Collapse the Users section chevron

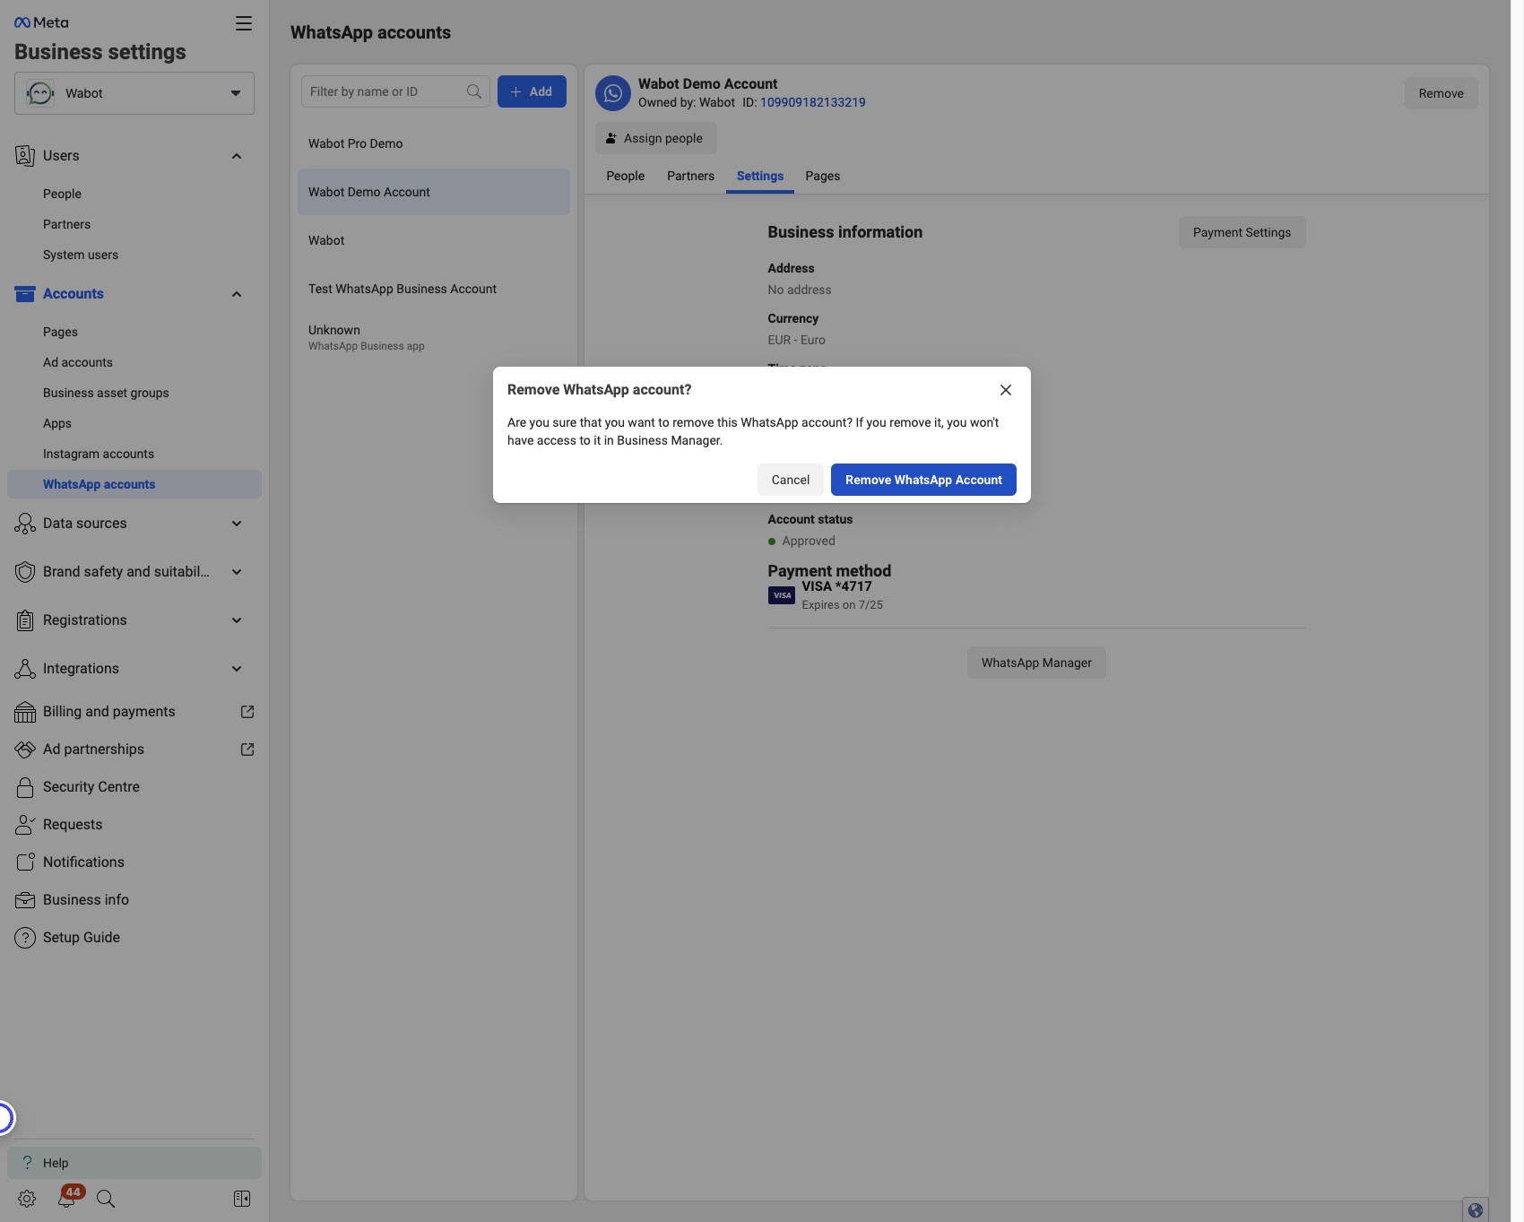pos(237,156)
